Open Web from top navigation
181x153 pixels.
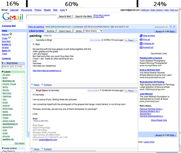tap(55, 10)
